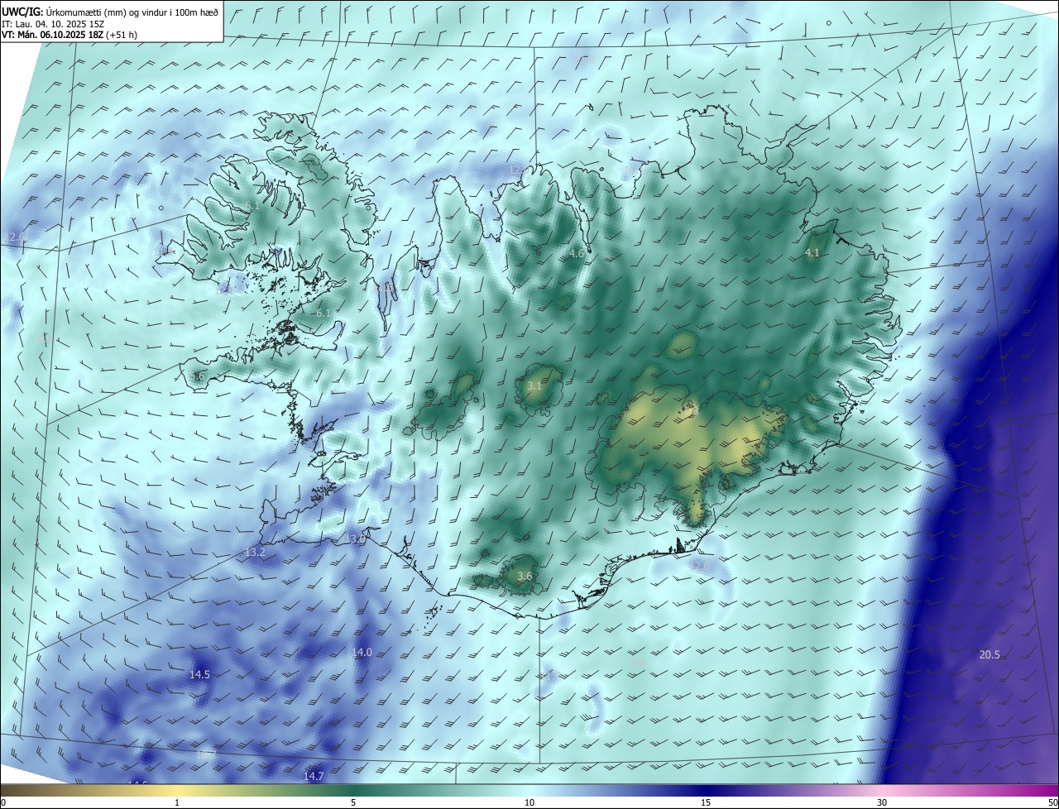This screenshot has width=1059, height=809.
Task: Click the 14.5 value on the map
Action: pos(199,674)
